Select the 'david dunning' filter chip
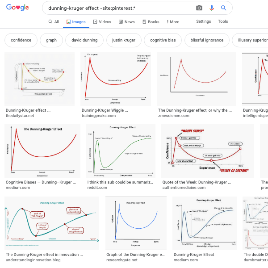This screenshot has width=268, height=268. click(84, 40)
